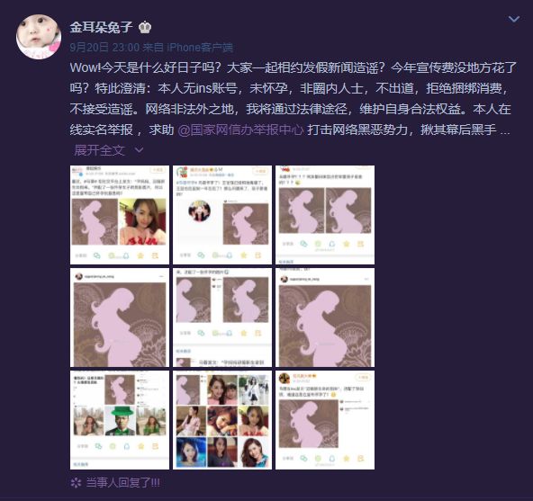Image resolution: width=533 pixels, height=501 pixels.
Task: Open bottom-right thumbnail of image grid
Action: 325,420
